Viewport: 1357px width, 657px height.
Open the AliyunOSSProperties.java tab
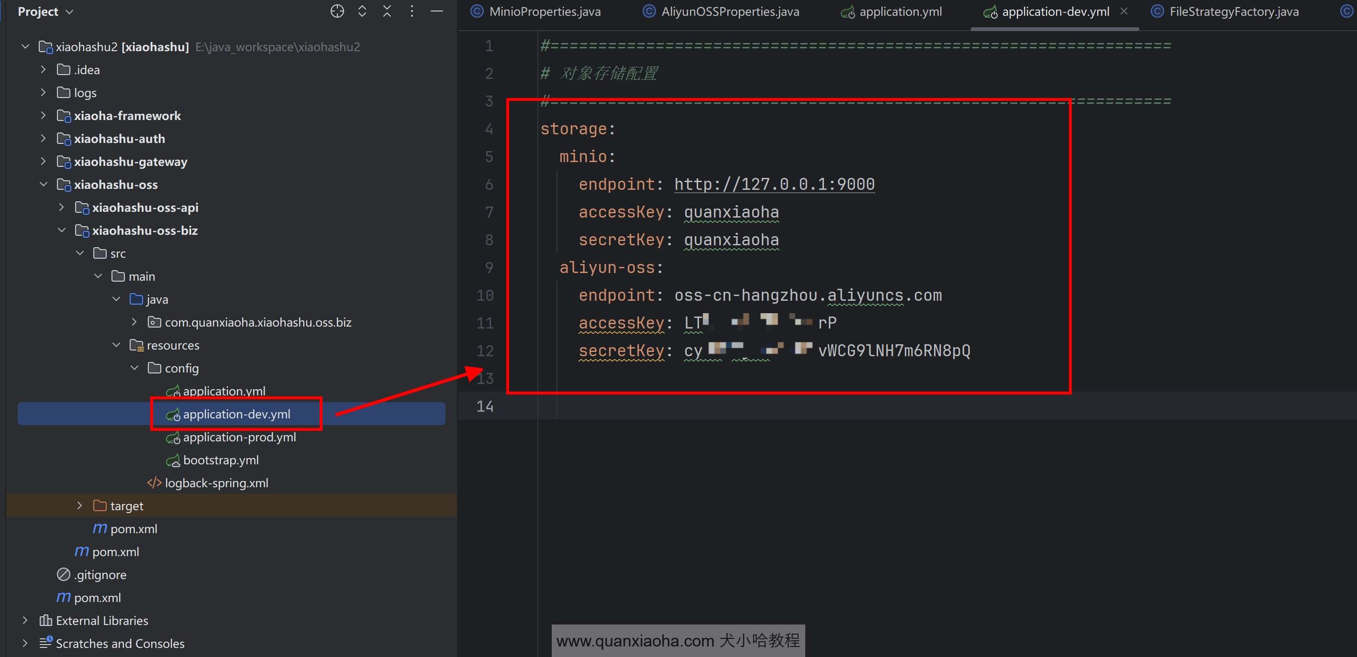tap(730, 11)
